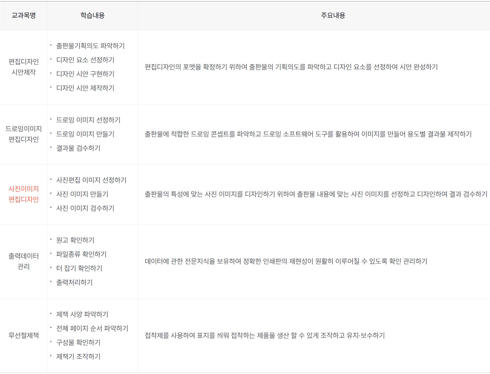
Task: Select the 학습내용 column header
Action: point(92,16)
